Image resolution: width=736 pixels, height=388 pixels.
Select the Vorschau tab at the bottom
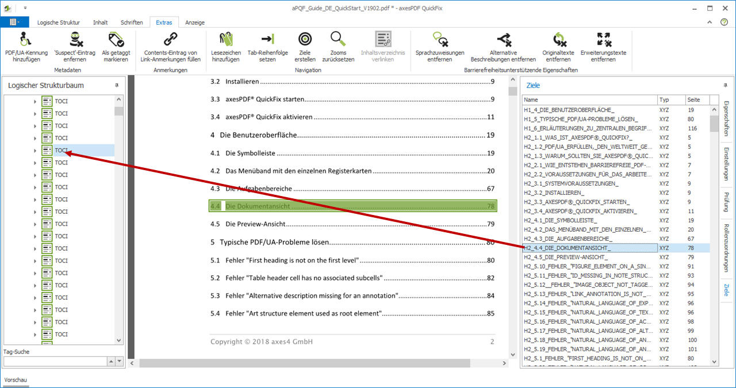[16, 380]
